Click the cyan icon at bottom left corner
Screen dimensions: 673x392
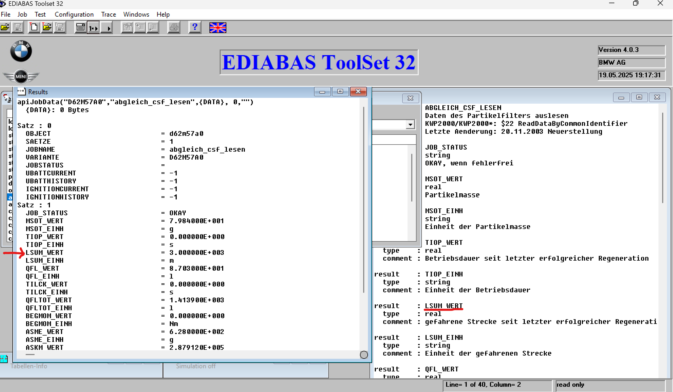pyautogui.click(x=4, y=359)
